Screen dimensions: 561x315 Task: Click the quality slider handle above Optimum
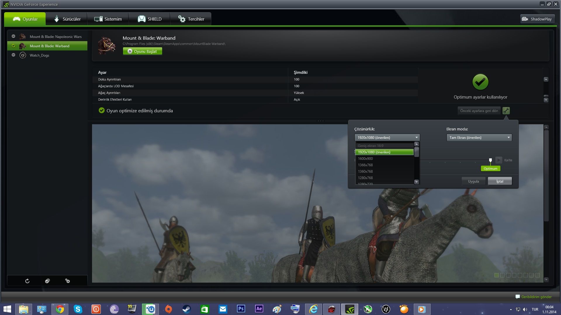[490, 160]
